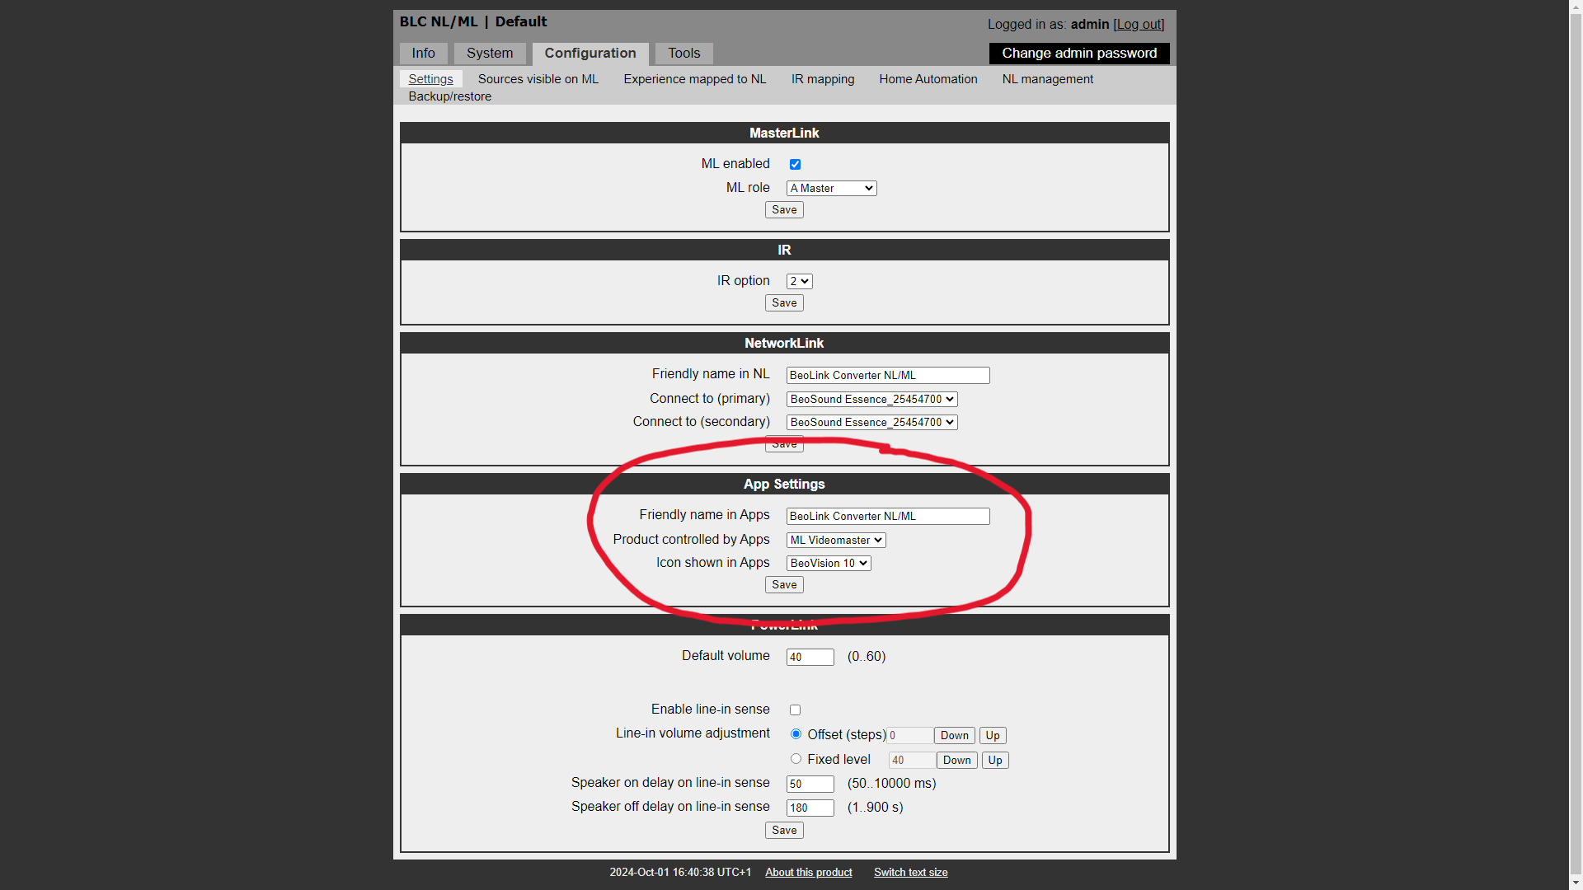
Task: Click Switch text size link
Action: 910,873
